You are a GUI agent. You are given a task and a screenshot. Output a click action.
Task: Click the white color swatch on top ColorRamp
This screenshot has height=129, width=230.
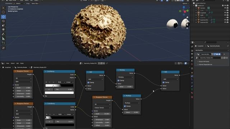pyautogui.click(x=59, y=93)
